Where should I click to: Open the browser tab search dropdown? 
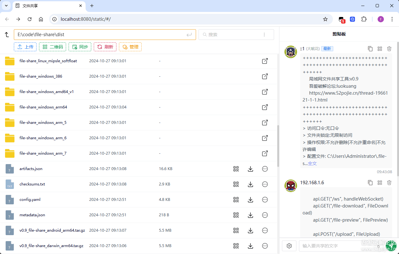coord(6,6)
